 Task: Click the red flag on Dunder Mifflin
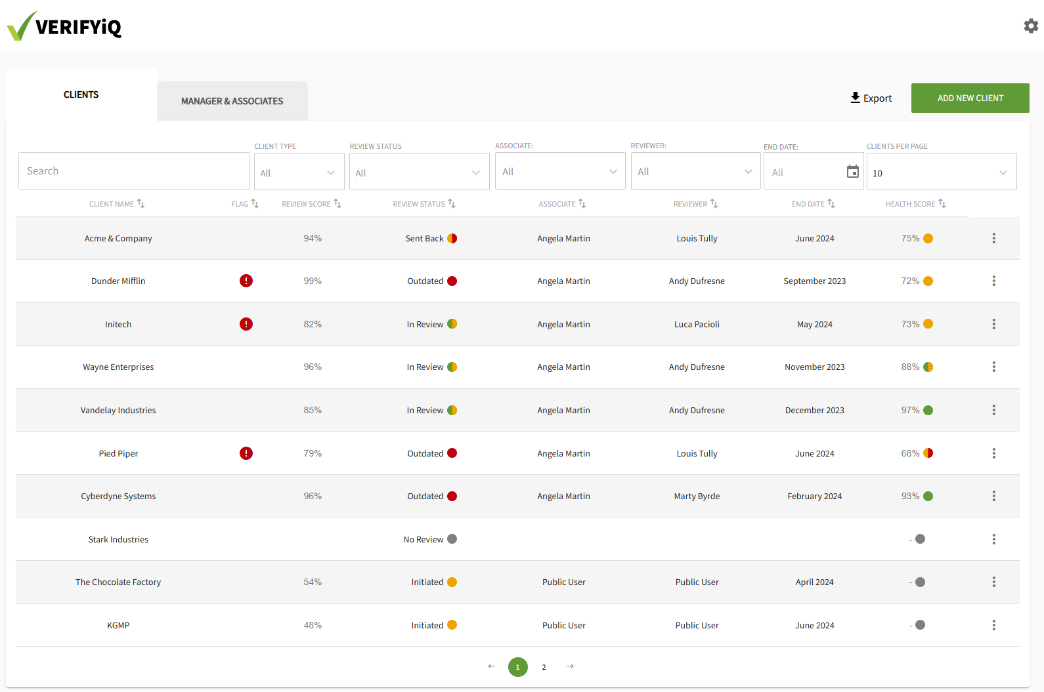pyautogui.click(x=246, y=281)
